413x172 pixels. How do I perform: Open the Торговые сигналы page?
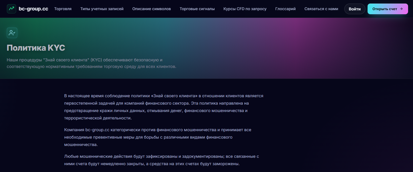point(197,9)
